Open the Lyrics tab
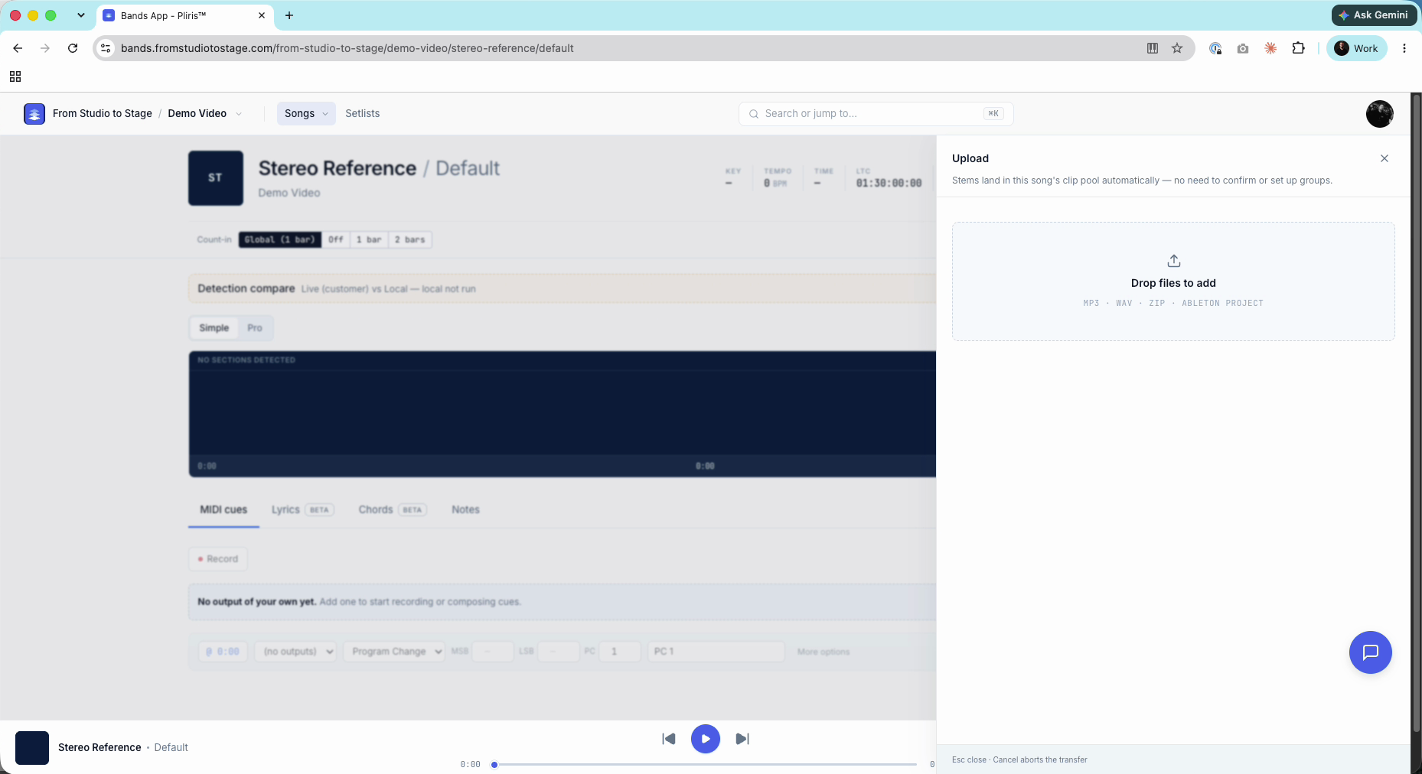 (302, 509)
